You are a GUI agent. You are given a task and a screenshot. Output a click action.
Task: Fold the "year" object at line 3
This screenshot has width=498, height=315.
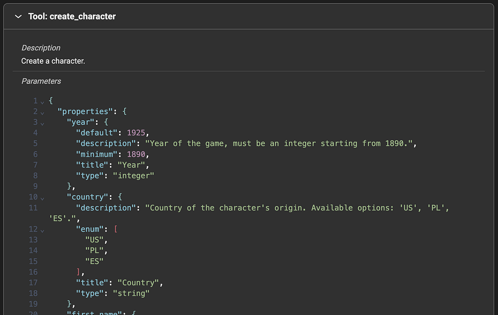[x=42, y=124]
